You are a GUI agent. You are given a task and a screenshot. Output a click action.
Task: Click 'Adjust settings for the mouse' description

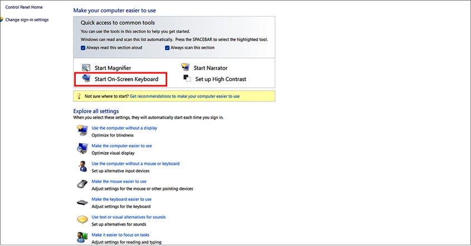(142, 189)
